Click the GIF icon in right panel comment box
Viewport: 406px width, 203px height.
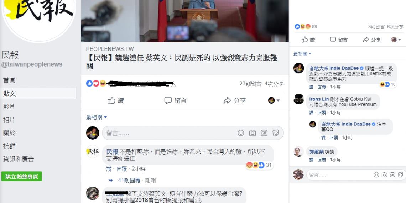392,175
